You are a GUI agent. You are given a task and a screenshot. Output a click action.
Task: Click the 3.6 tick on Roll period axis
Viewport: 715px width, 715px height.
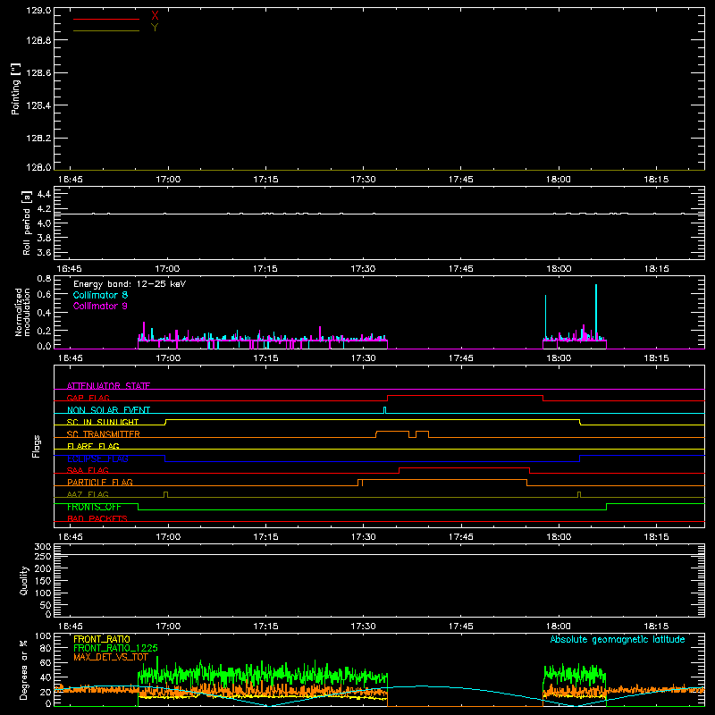[x=44, y=252]
